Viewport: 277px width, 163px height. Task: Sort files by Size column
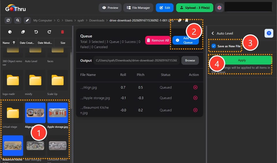[63, 43]
